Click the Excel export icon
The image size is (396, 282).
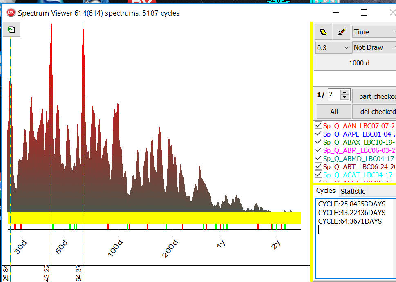pyautogui.click(x=11, y=29)
